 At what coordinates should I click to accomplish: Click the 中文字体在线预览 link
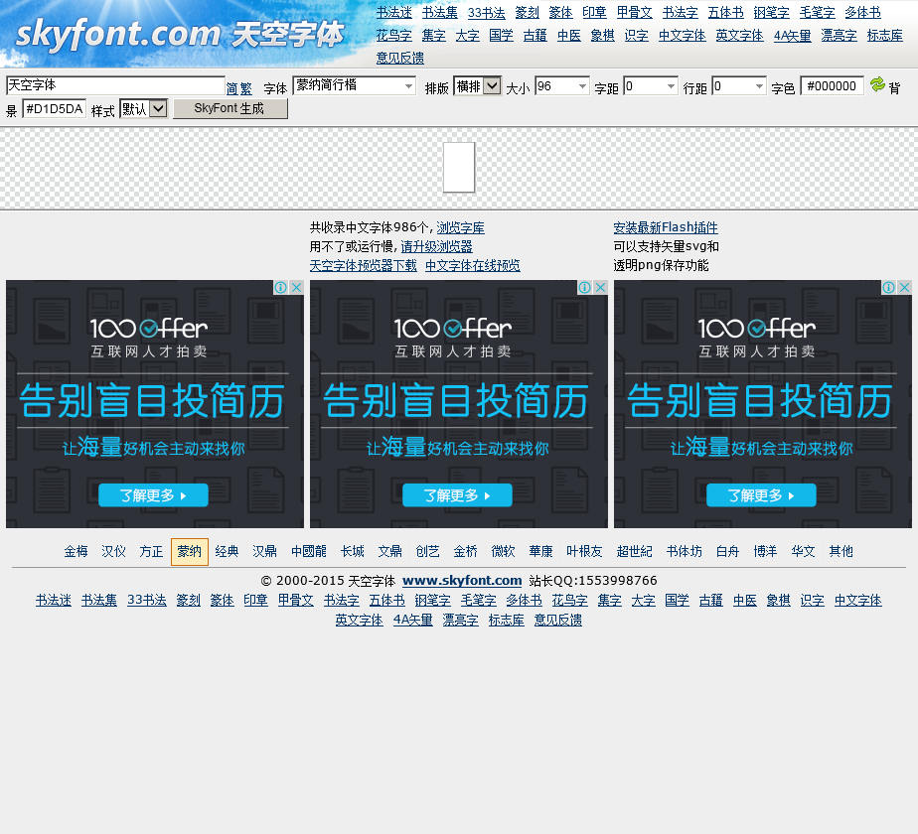(473, 266)
